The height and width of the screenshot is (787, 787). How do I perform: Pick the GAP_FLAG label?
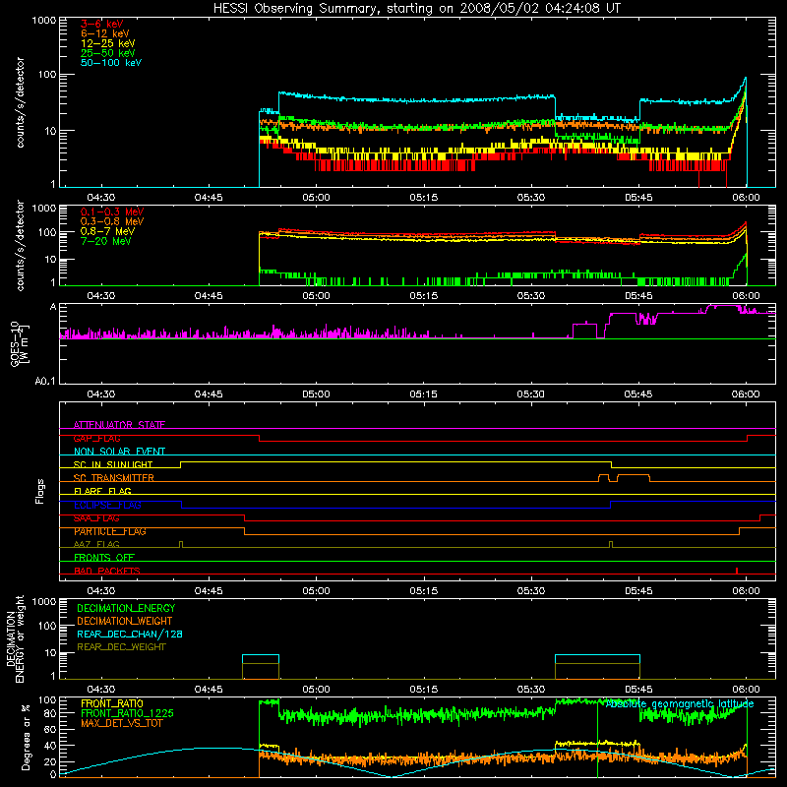tap(96, 438)
